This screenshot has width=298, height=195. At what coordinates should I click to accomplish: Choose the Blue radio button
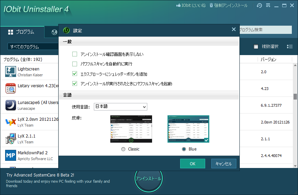(184, 149)
